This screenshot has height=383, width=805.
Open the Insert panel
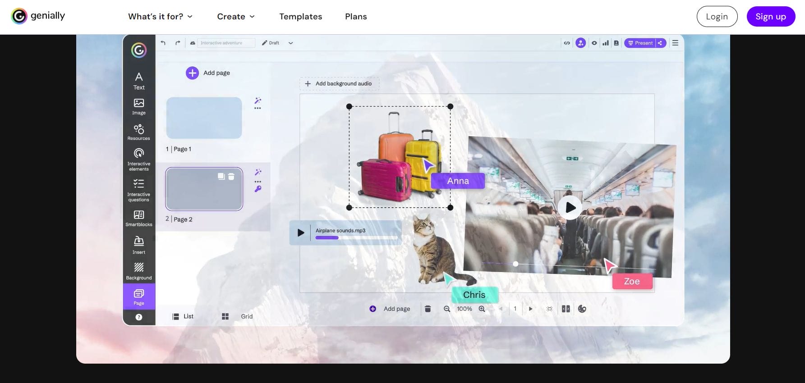pos(139,245)
